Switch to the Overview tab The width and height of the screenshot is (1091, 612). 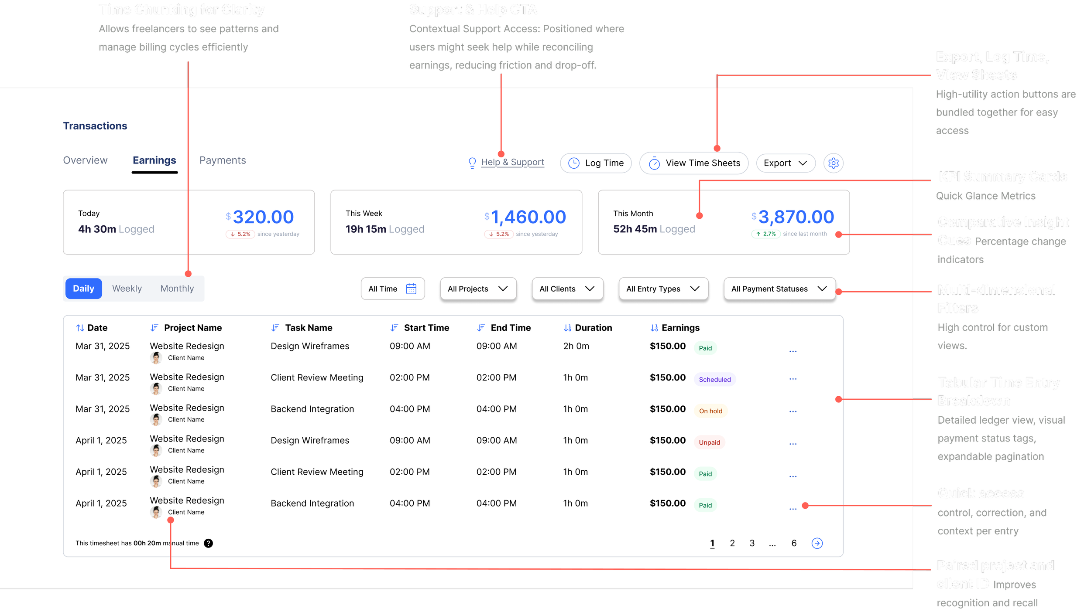point(85,160)
